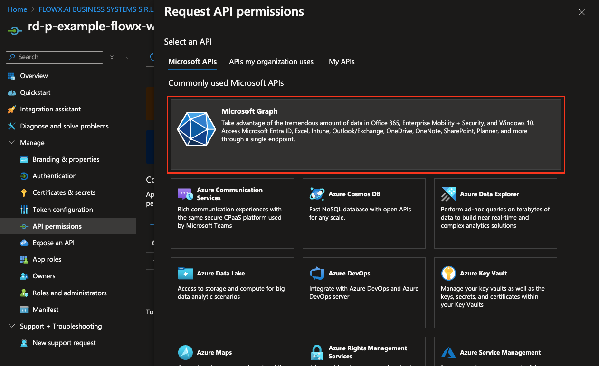Click in the sidebar Search field
This screenshot has width=599, height=366.
(x=54, y=57)
